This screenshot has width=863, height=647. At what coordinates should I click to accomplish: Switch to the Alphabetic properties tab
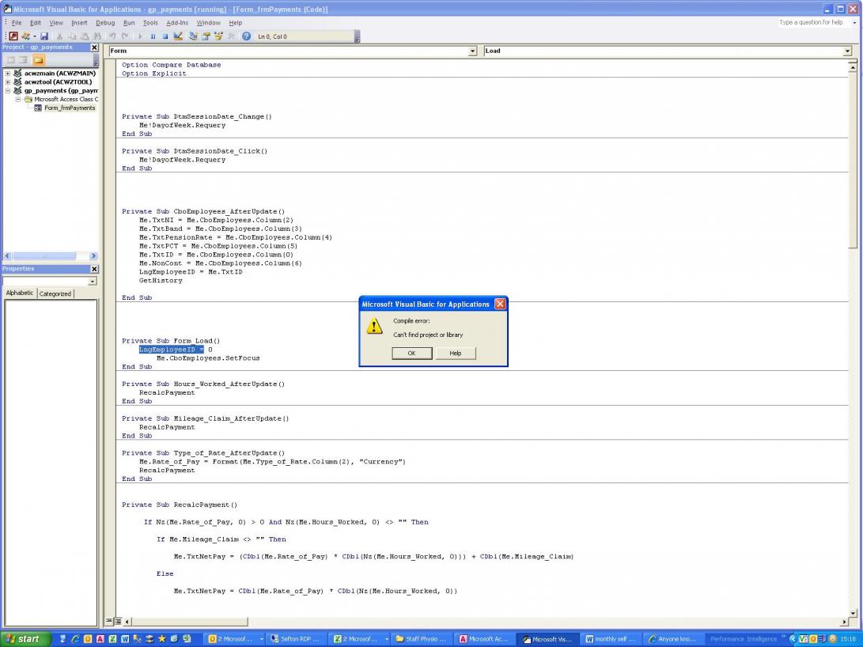(19, 293)
